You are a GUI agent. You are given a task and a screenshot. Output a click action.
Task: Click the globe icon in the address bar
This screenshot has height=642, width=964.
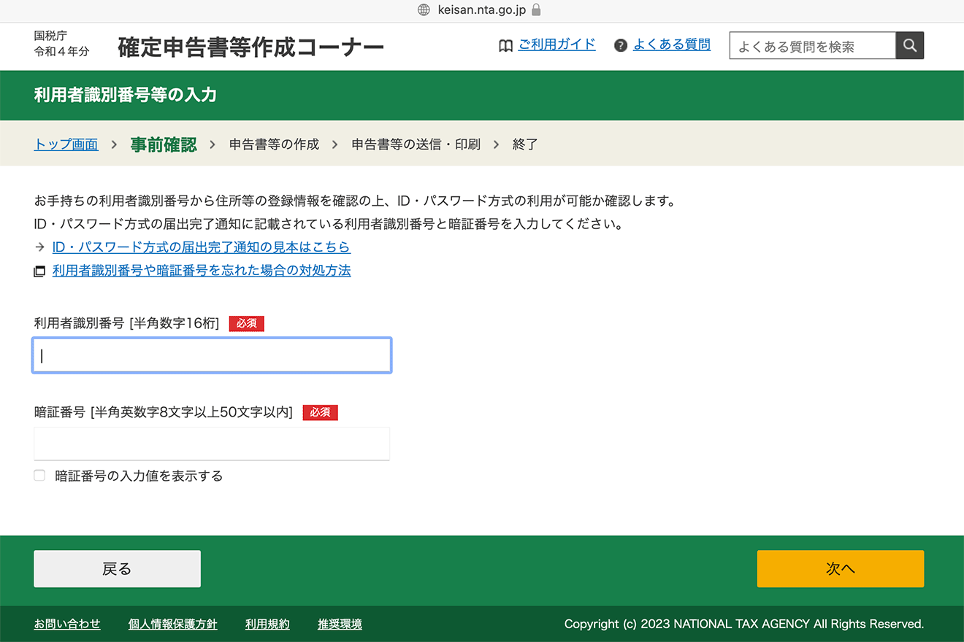tap(424, 10)
